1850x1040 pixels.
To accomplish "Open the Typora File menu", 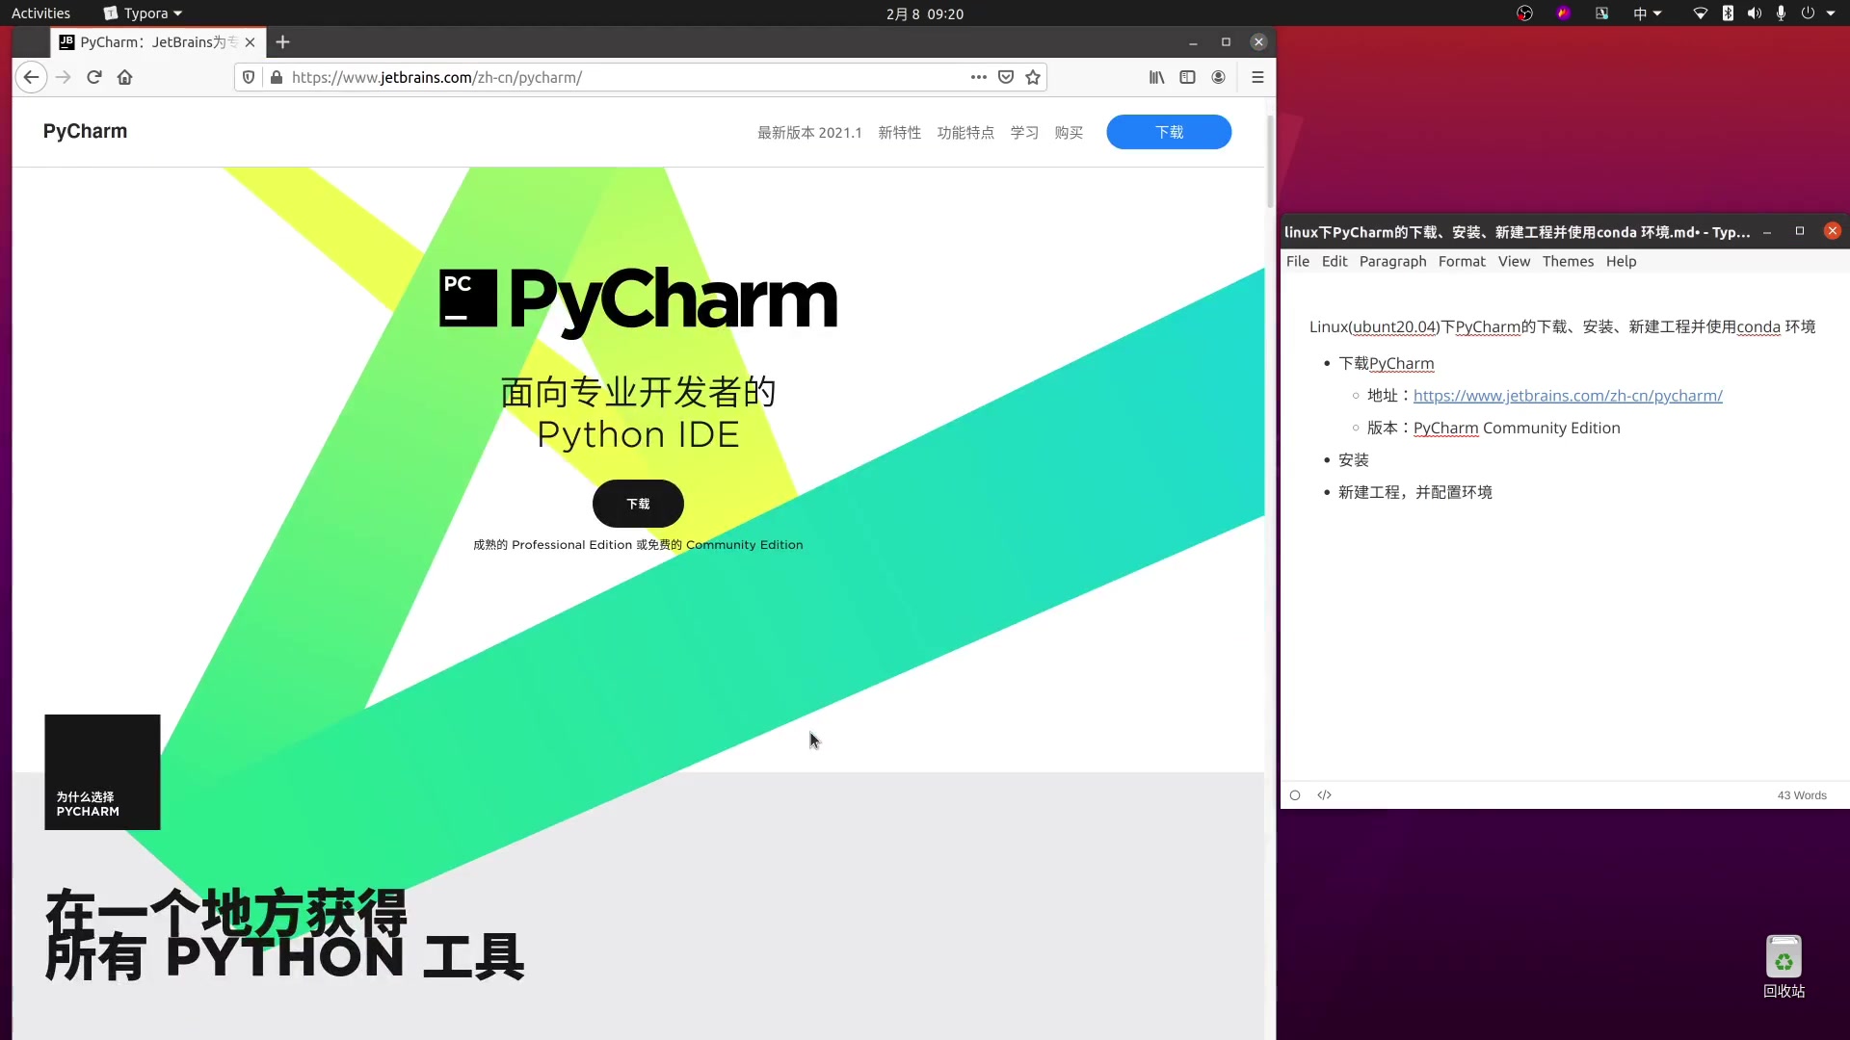I will [x=1297, y=260].
